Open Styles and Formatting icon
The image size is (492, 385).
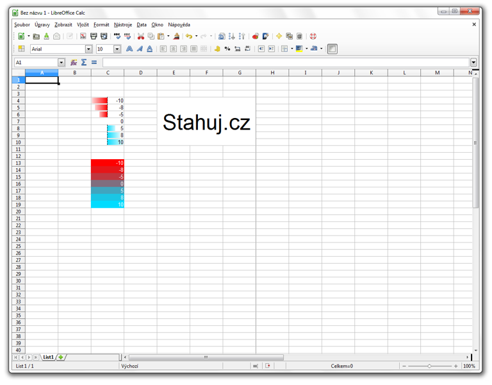[x=21, y=49]
